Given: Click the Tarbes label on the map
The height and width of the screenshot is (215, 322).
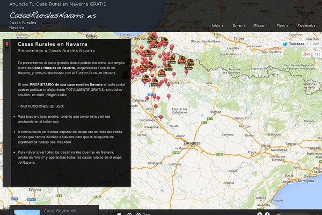Looking at the screenshot, I should (239, 39).
